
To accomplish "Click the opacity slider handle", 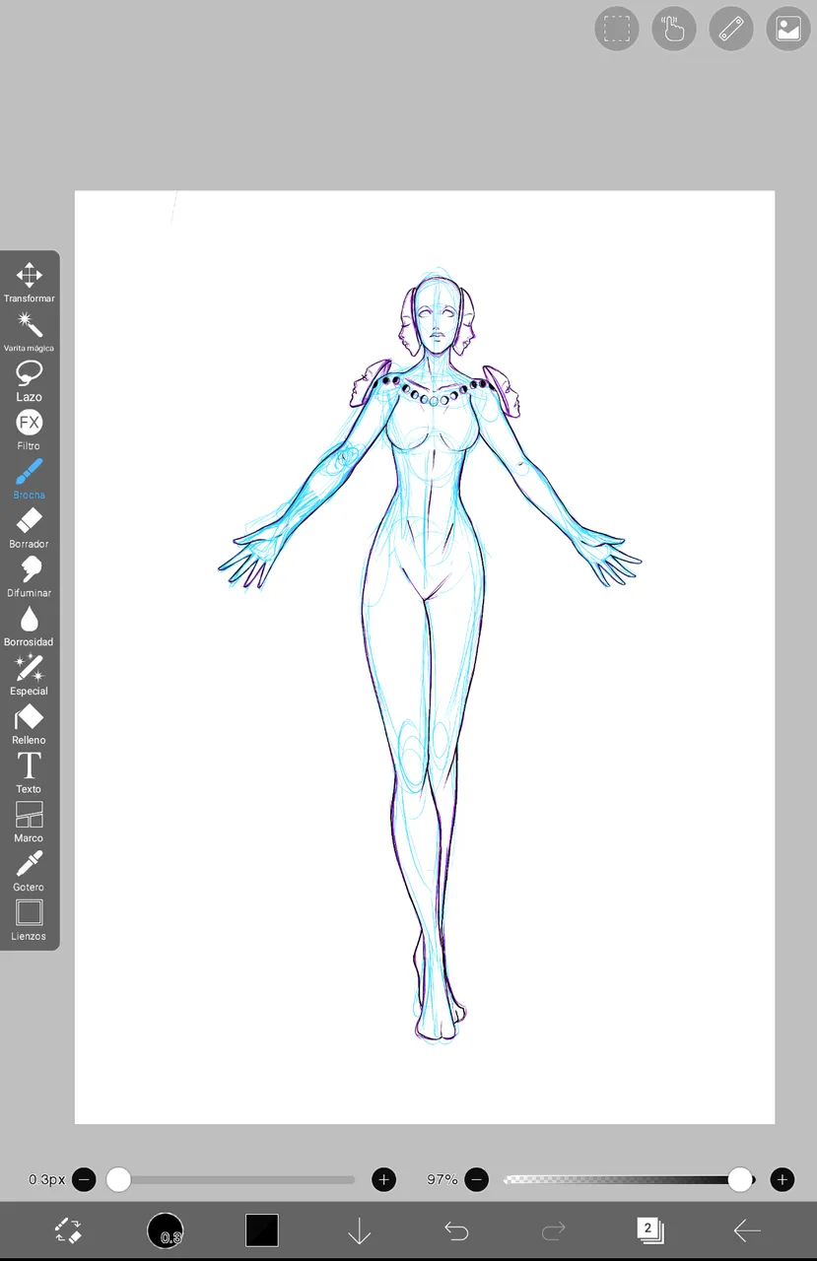I will point(740,1179).
